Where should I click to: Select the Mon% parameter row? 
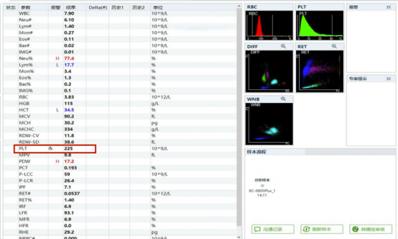tap(120, 71)
